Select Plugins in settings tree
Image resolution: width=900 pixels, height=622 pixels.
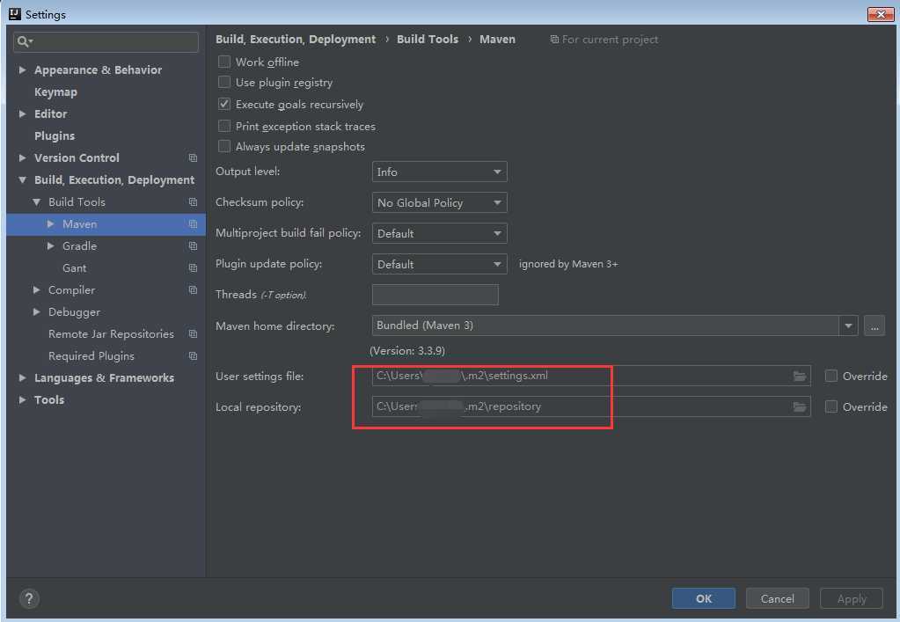[x=55, y=136]
